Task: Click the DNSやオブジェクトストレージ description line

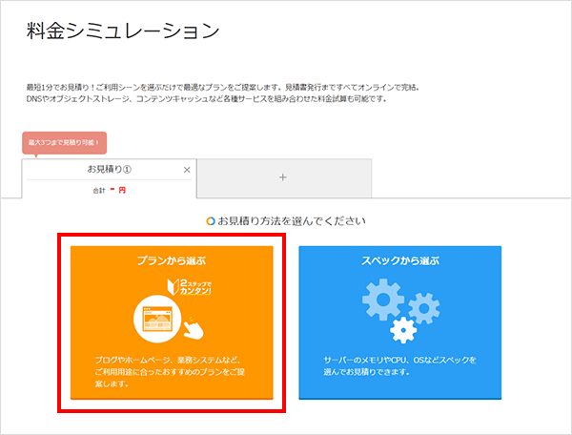Action: point(206,99)
